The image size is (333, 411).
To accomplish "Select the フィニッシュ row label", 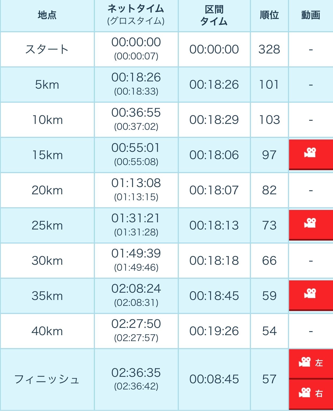I will coord(47,379).
